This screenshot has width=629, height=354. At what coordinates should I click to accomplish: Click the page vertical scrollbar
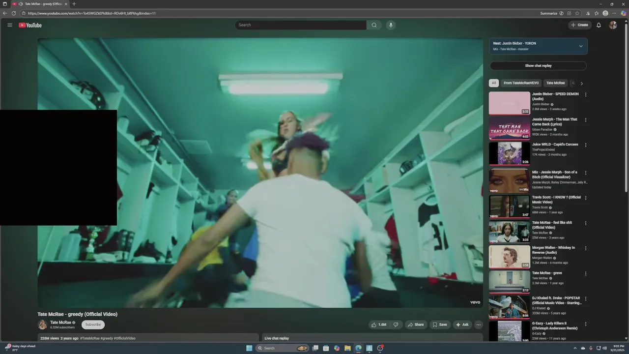click(x=626, y=108)
